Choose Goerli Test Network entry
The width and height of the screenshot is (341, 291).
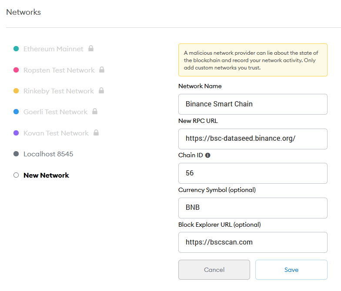click(x=56, y=112)
